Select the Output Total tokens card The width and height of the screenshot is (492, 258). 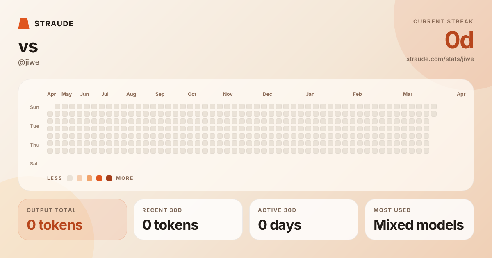click(73, 220)
